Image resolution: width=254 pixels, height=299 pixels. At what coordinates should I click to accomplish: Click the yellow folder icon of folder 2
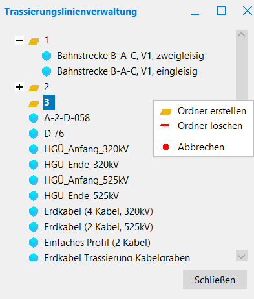point(34,88)
